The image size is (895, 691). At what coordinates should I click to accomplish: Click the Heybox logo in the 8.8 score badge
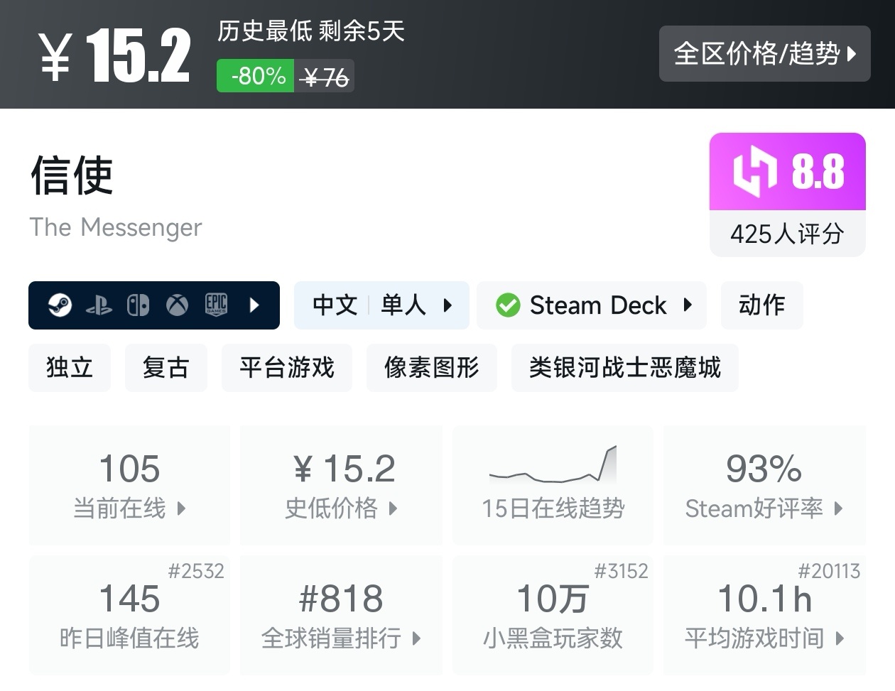pos(754,171)
